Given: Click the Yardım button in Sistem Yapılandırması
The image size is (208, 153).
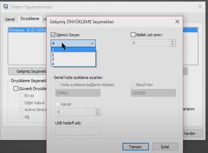Looking at the screenshot, I should coord(193,133).
